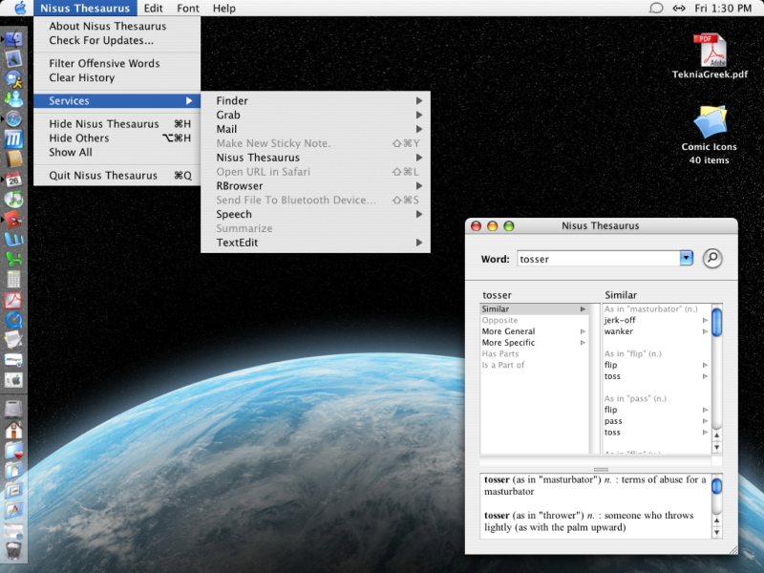
Task: Expand the Similar row arrow
Action: (583, 308)
